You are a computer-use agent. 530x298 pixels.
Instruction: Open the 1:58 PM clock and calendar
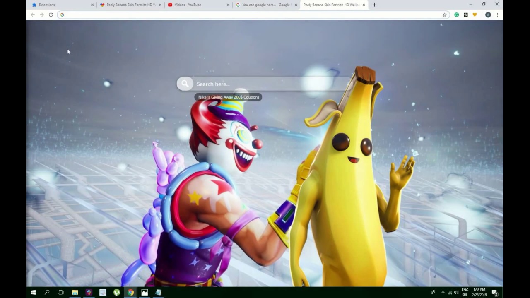click(480, 292)
